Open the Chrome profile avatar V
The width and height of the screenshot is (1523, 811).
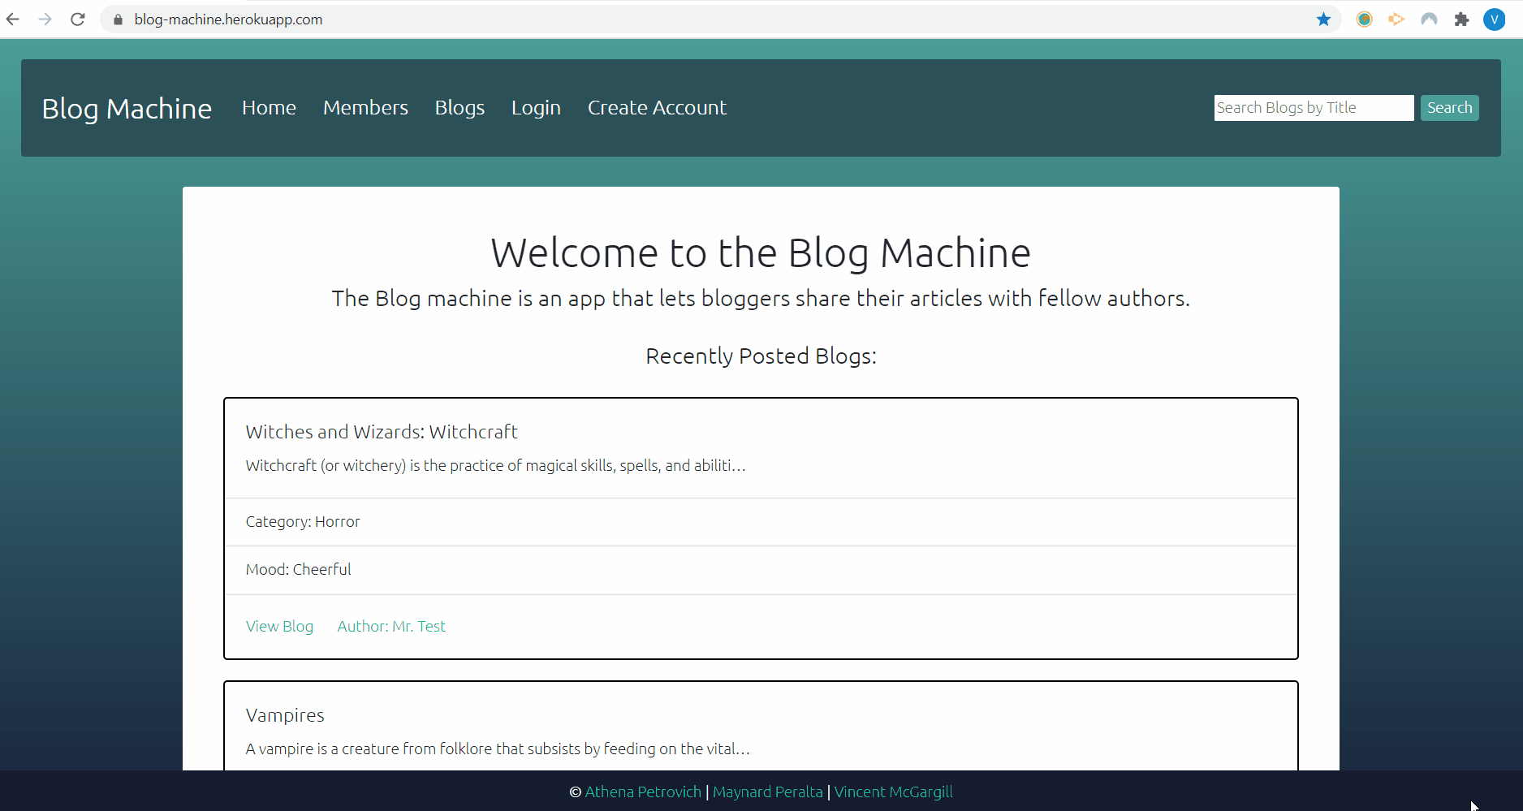[x=1495, y=19]
